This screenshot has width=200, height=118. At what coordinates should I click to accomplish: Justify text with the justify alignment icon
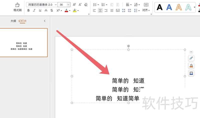point(112,10)
